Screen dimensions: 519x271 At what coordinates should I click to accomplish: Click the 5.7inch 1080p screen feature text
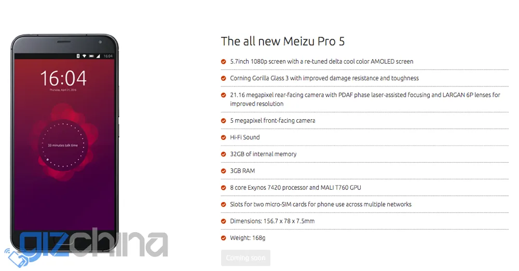[321, 62]
